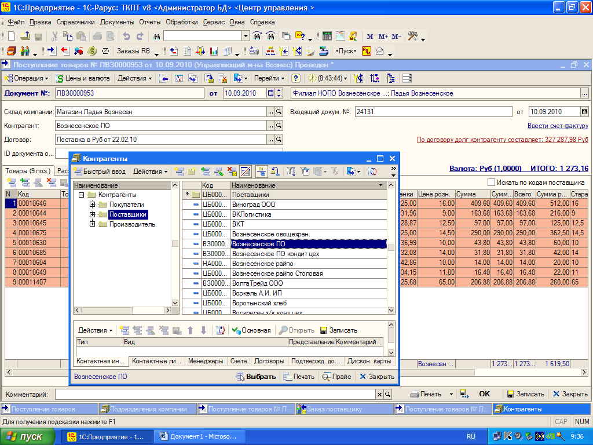Click the New document icon in main toolbar

[x=12, y=37]
